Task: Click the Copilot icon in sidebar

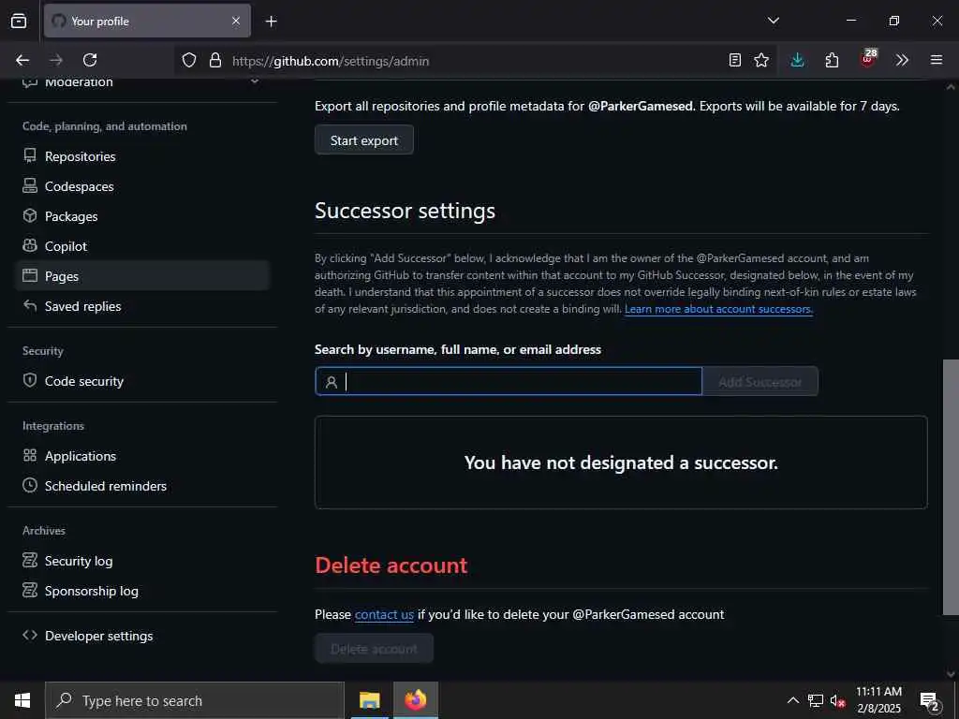Action: [29, 246]
